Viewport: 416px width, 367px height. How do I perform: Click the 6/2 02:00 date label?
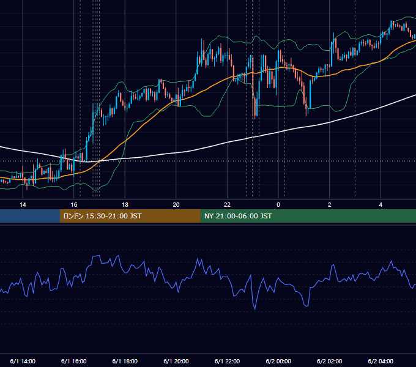(329, 361)
